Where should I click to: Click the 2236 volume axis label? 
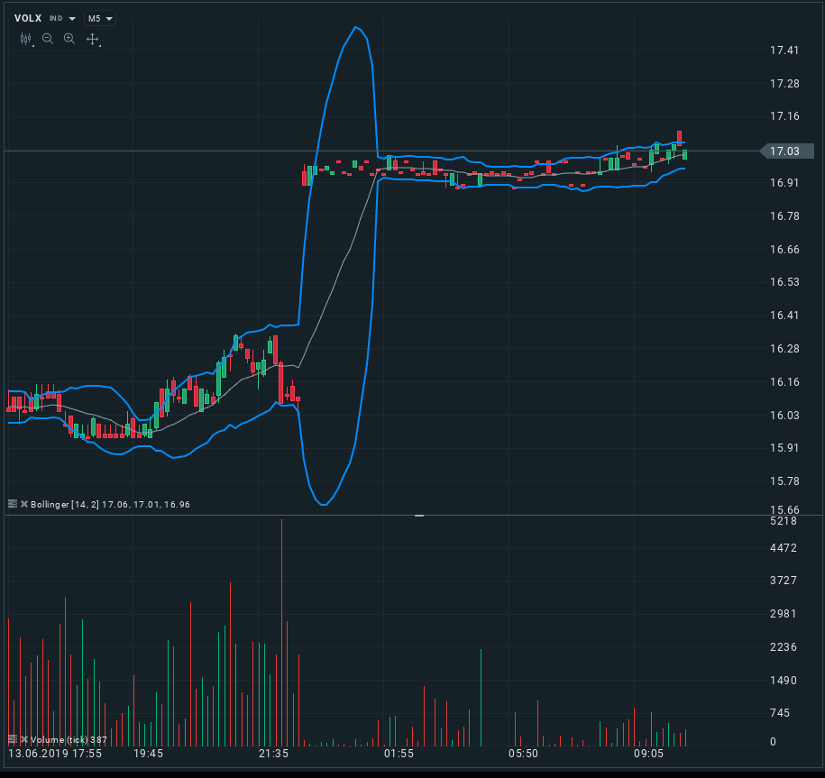784,647
